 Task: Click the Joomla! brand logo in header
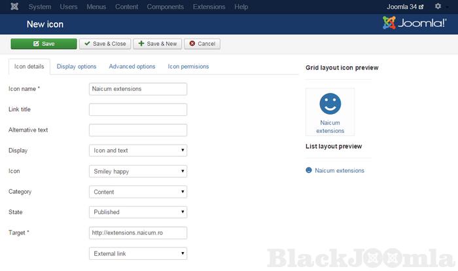[x=414, y=24]
